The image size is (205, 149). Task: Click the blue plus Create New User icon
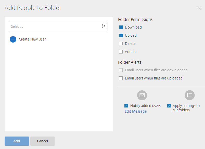pos(13,39)
